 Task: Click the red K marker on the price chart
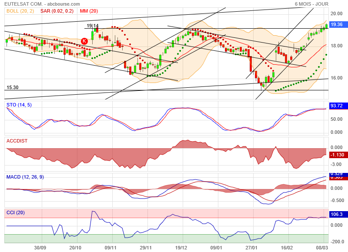(84, 41)
